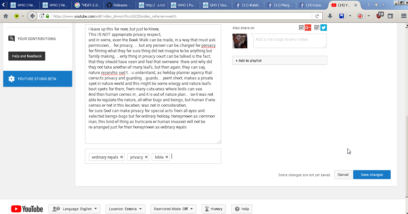
Task: Switch to the Google 'HEAT-2.0' tab
Action: pyautogui.click(x=88, y=5)
